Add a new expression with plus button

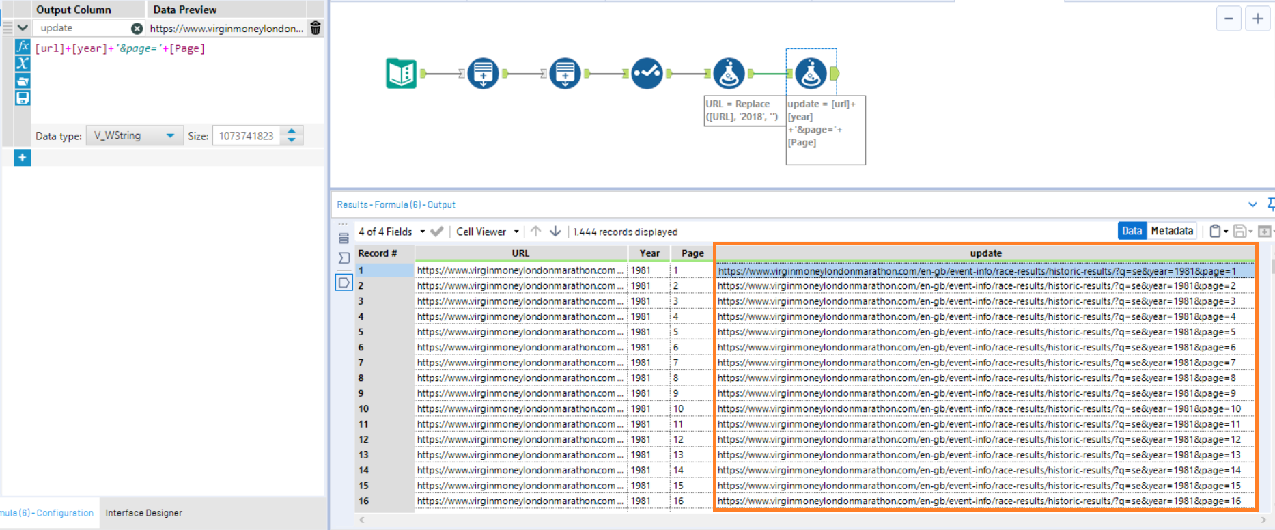click(x=23, y=158)
